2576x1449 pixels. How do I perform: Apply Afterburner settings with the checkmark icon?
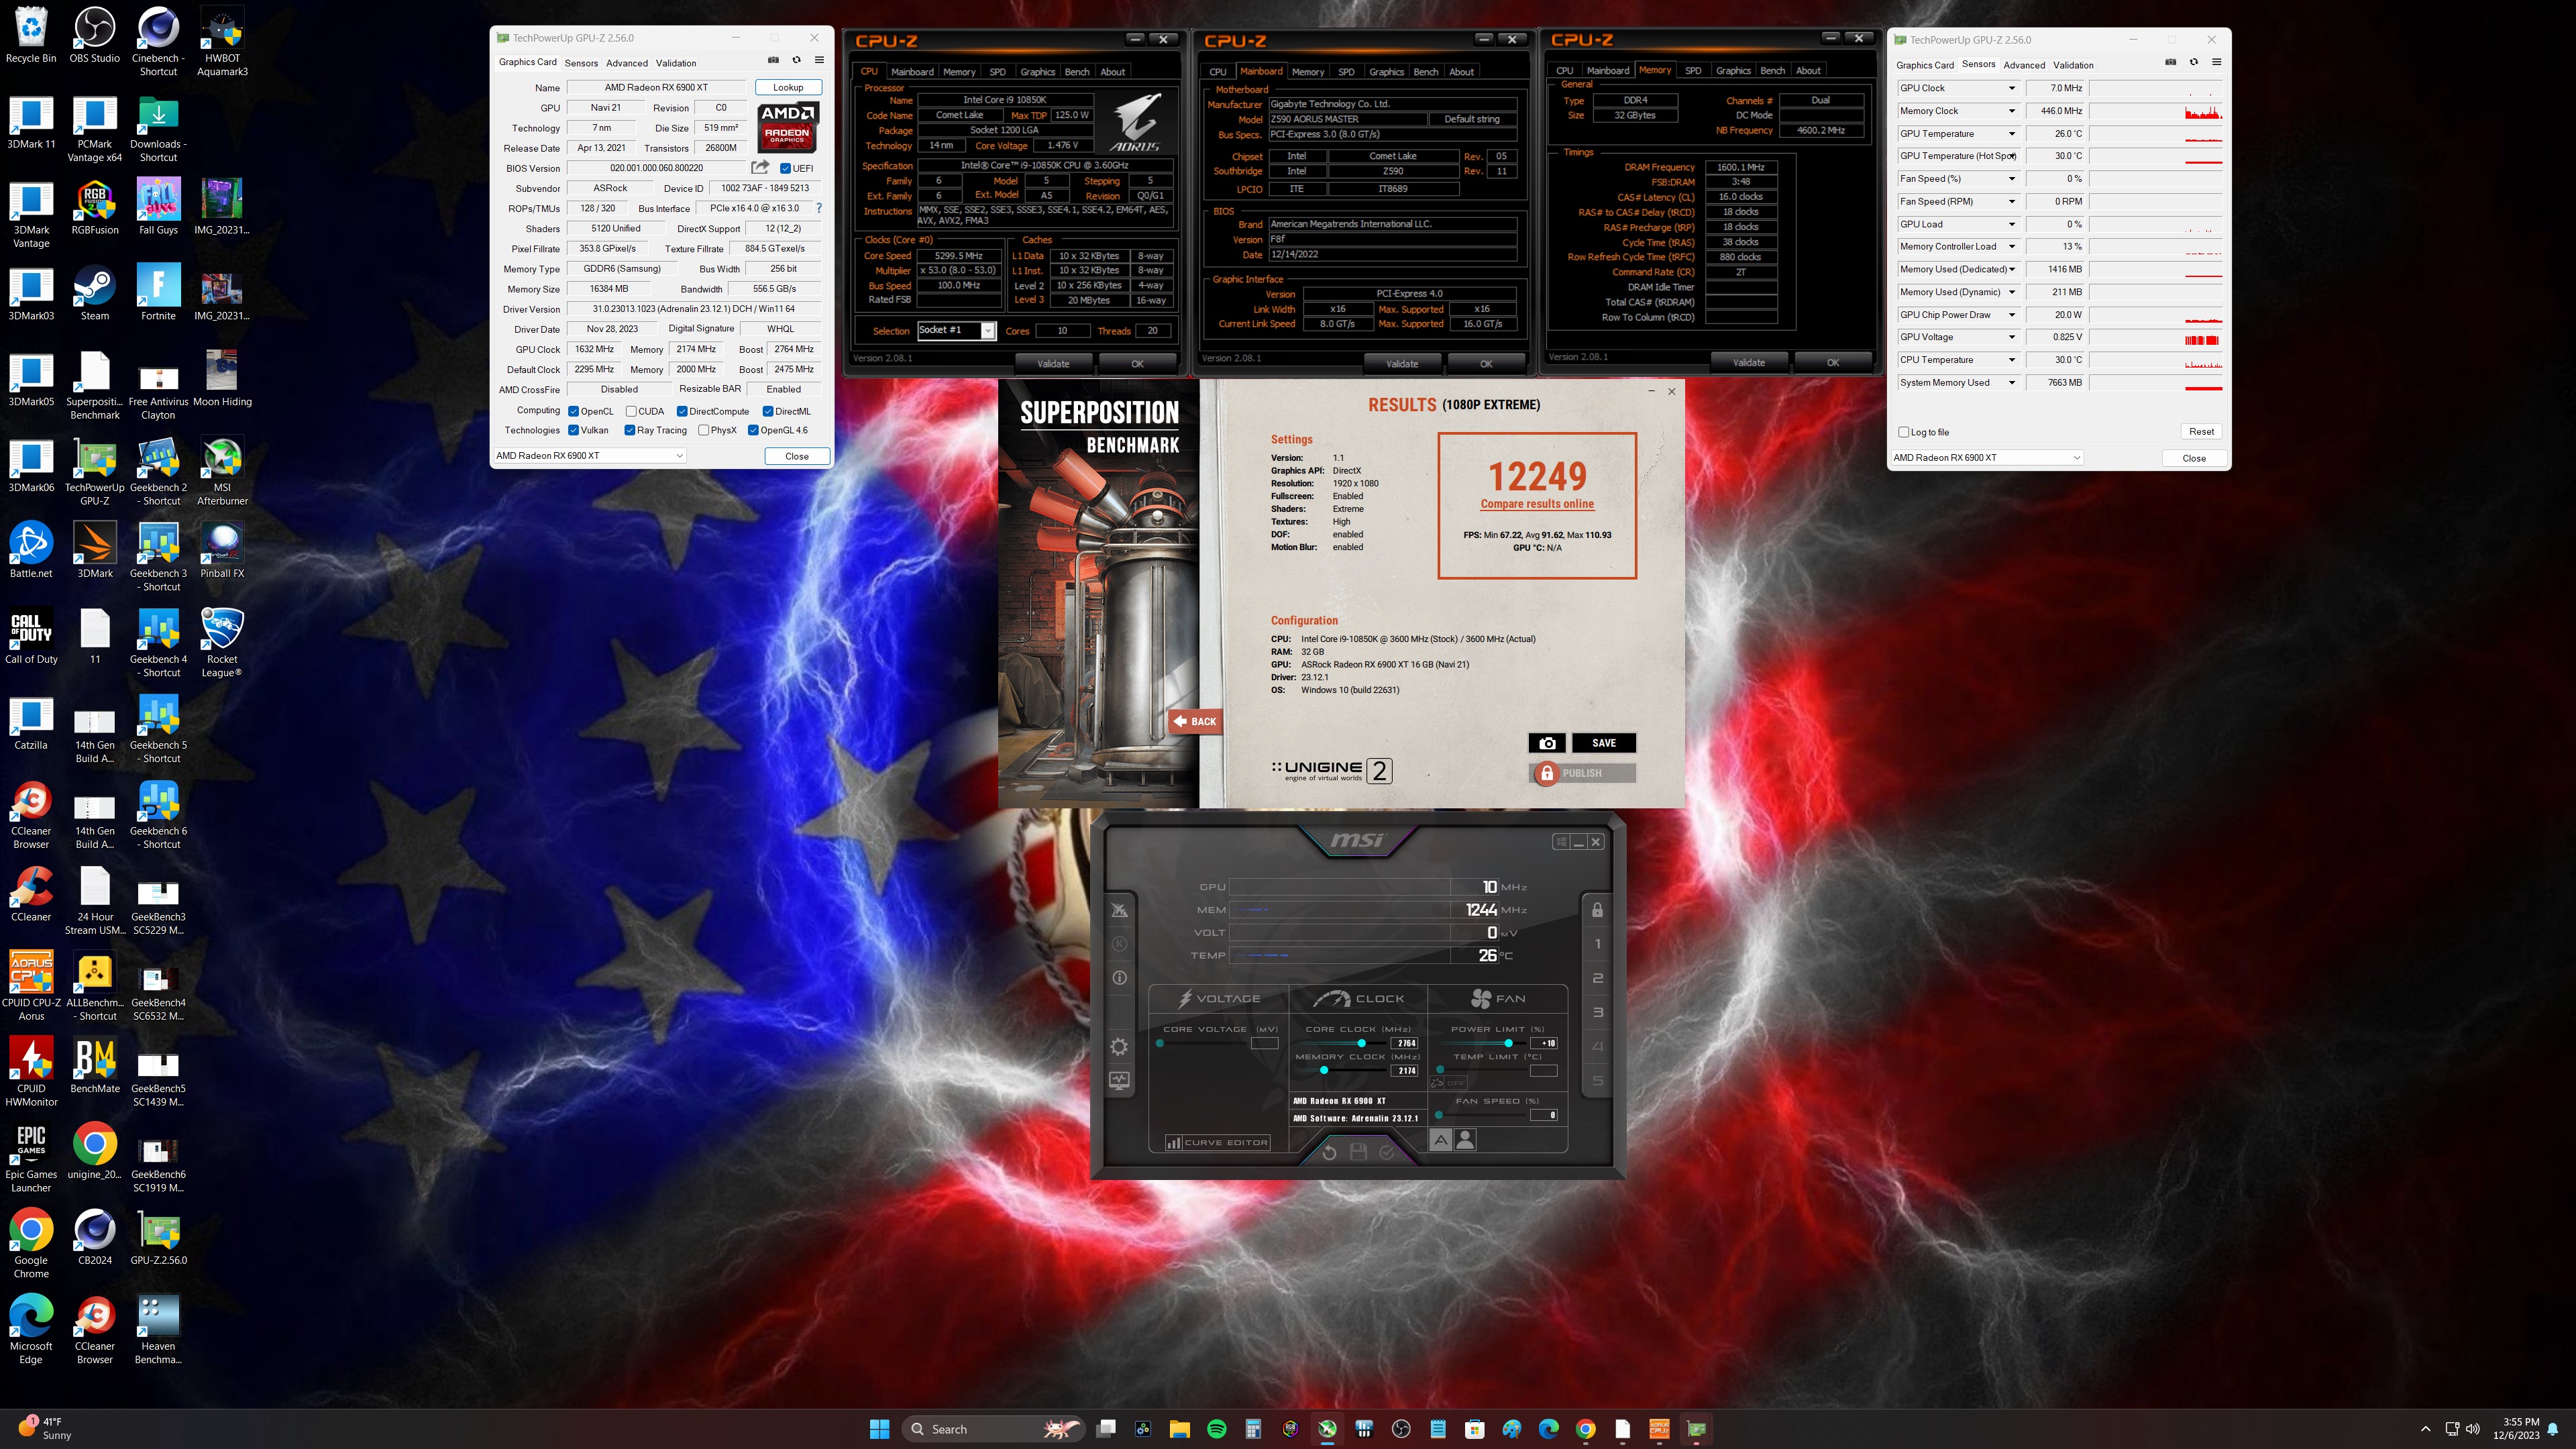[1387, 1152]
